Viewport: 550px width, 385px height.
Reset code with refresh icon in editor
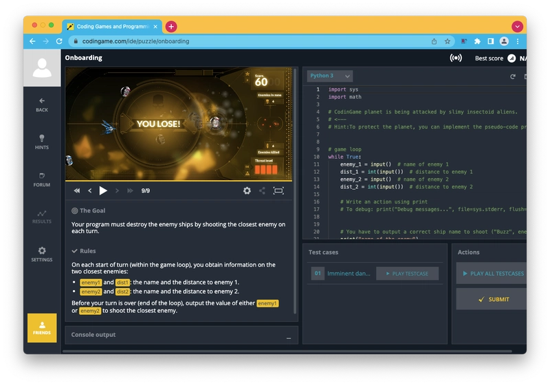513,76
